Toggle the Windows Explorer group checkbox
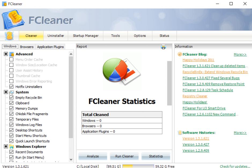Image resolution: width=252 pixels, height=168 pixels. pos(6,146)
